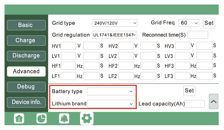This screenshot has height=130, width=224.
Task: Expand the Grid regulation dropdown
Action: click(x=115, y=35)
